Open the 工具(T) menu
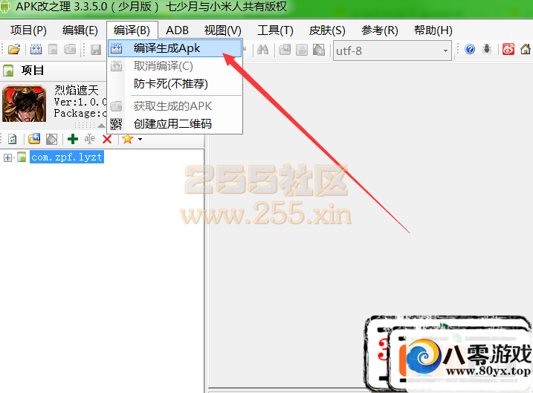The height and width of the screenshot is (393, 533). 275,30
